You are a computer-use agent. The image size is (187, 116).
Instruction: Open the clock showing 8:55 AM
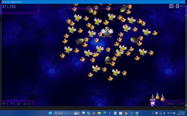pyautogui.click(x=181, y=113)
